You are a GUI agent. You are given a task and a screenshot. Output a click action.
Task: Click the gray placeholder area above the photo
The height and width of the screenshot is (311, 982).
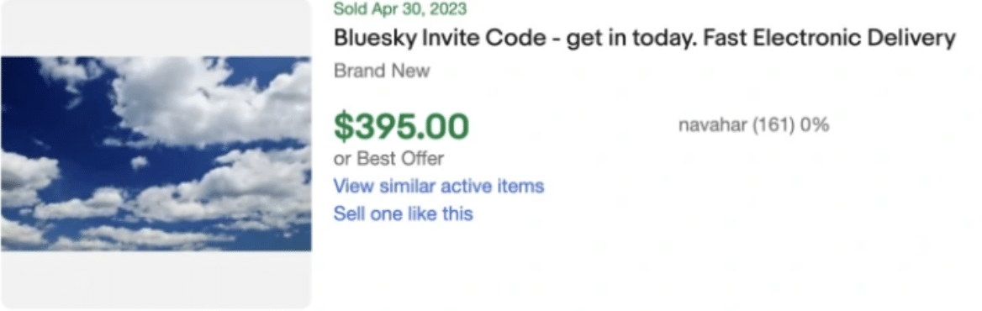coord(156,29)
